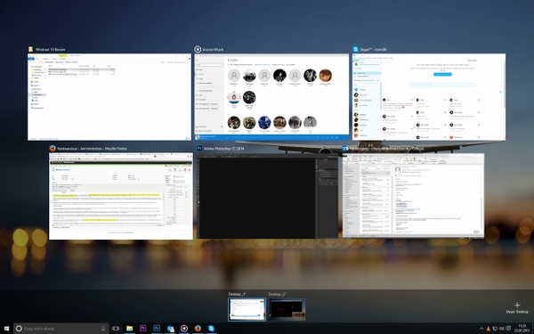Open Outlook from the taskbar

coord(170,329)
